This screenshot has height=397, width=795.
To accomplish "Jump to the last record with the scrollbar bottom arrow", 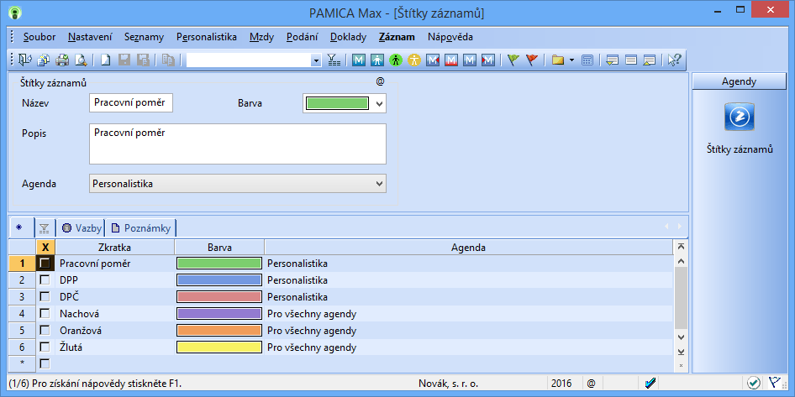I will [x=681, y=352].
